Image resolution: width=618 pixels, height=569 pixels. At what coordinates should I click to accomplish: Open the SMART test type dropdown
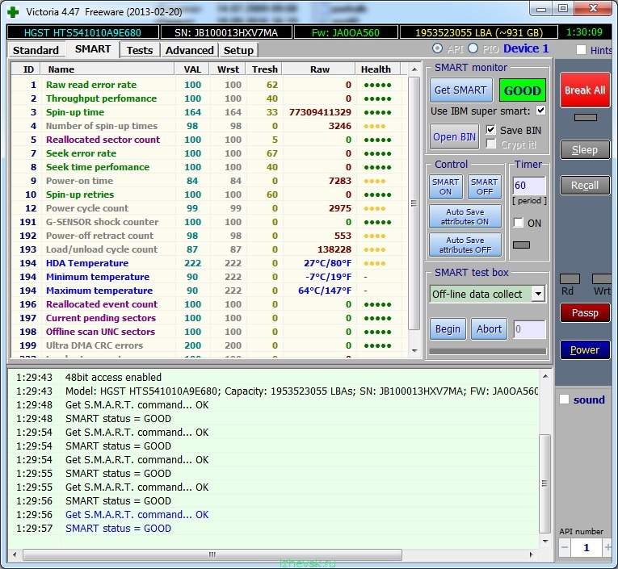[538, 294]
